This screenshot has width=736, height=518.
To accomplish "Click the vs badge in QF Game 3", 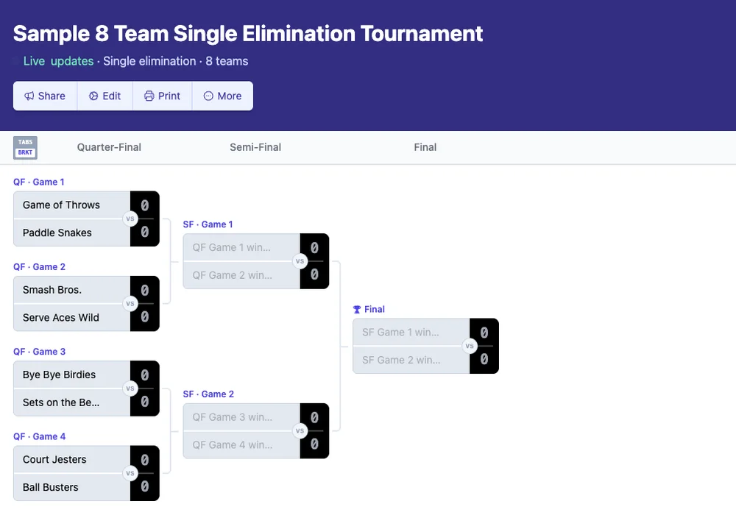I will coord(130,388).
